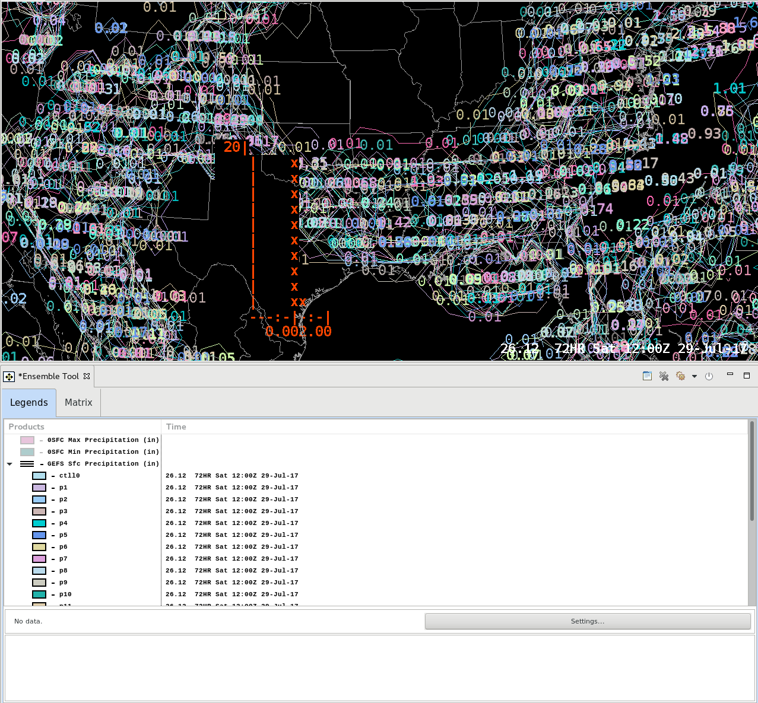This screenshot has width=758, height=703.
Task: Click the Products column header
Action: click(83, 427)
